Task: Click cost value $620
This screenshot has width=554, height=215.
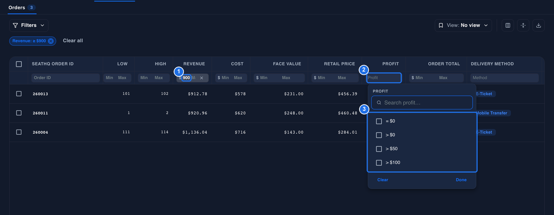Action: tap(240, 113)
